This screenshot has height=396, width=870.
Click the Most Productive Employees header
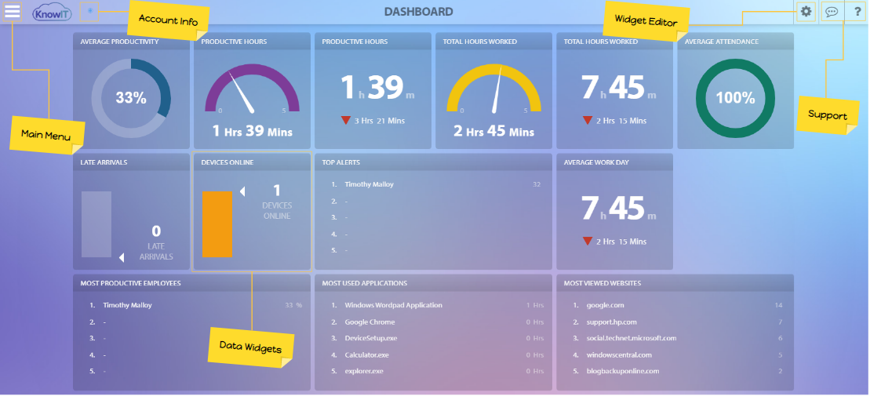(191, 283)
